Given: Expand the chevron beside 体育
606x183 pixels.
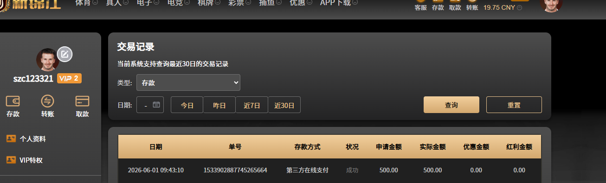Looking at the screenshot, I should (95, 3).
